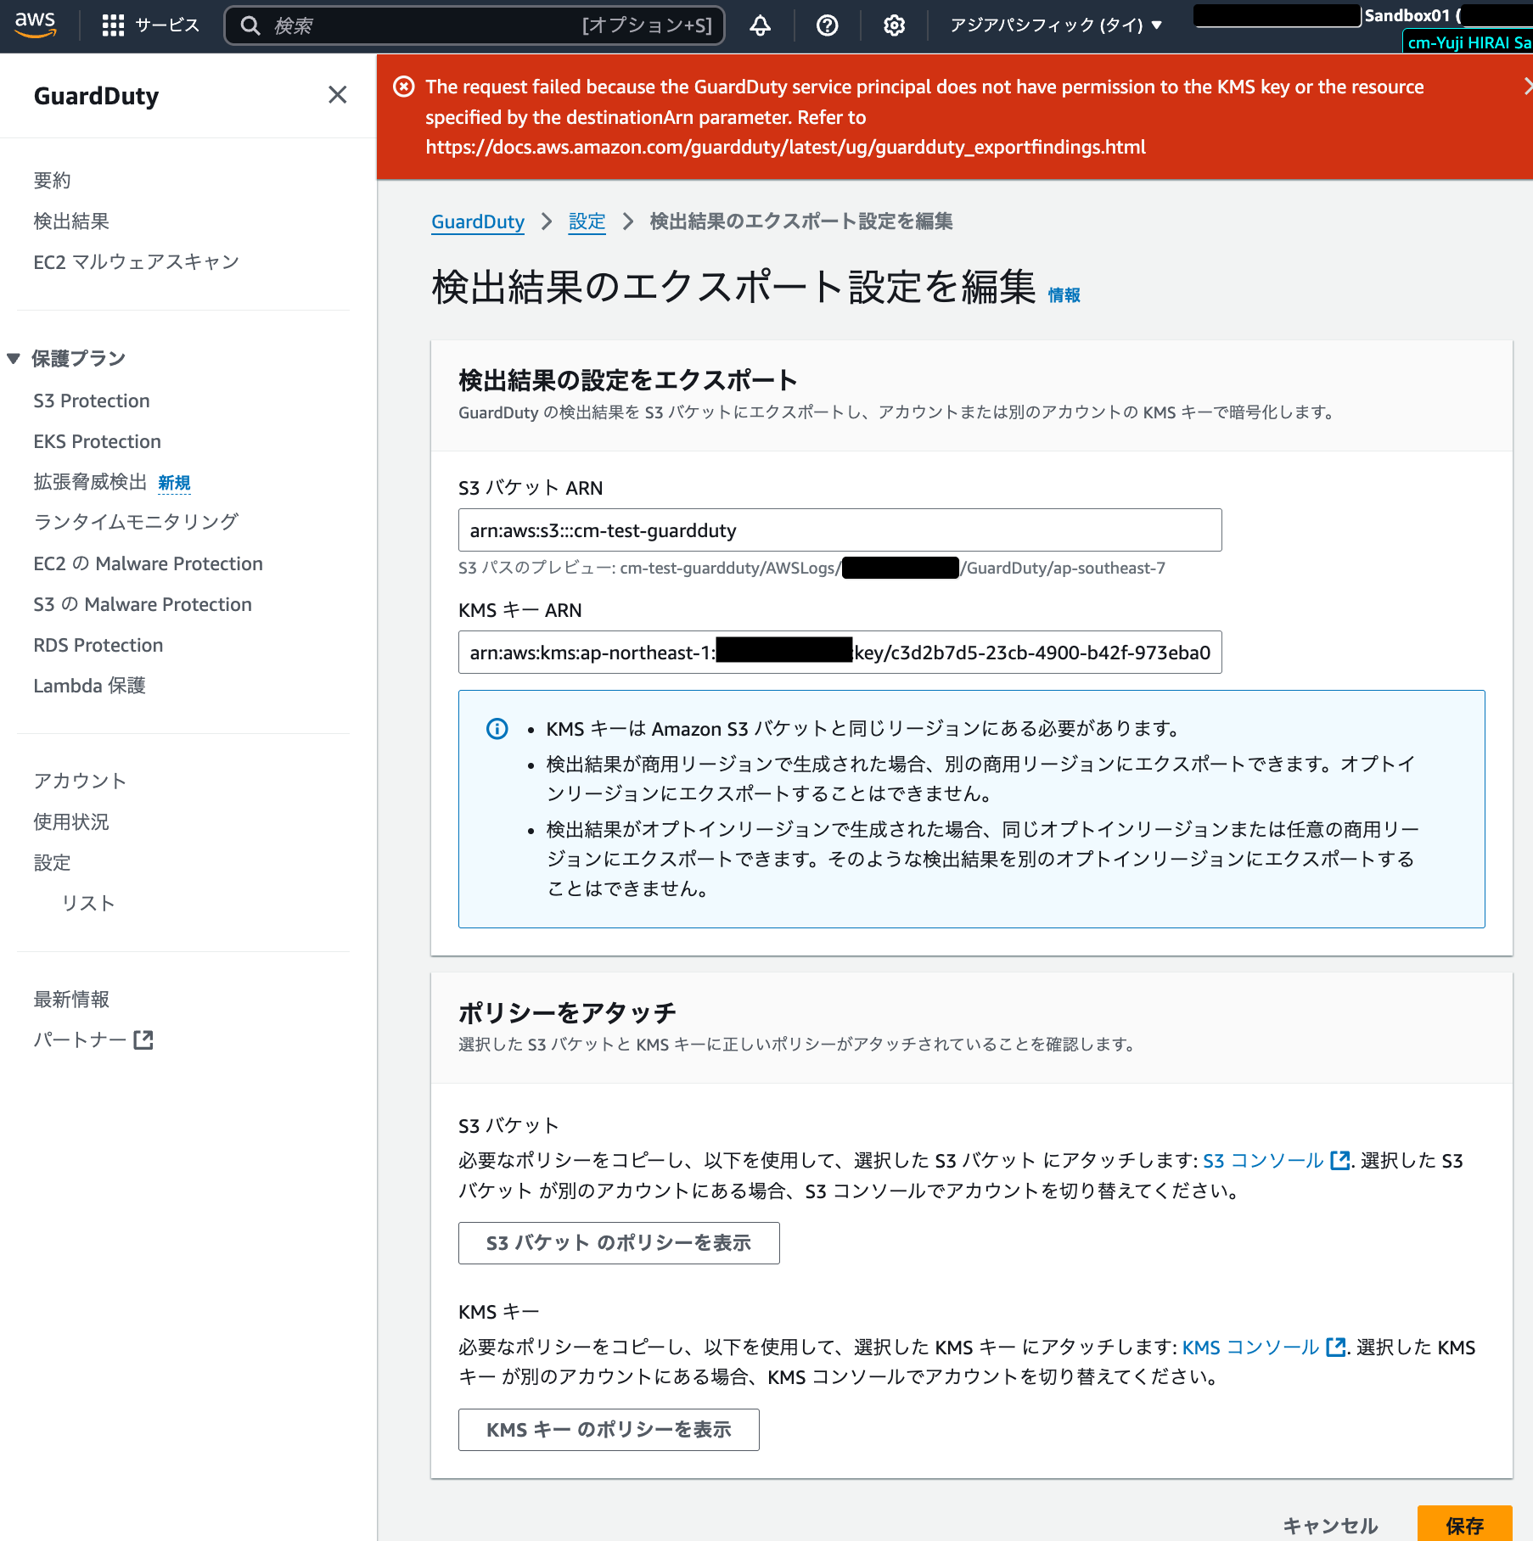Open 設定 in the sidebar

click(x=53, y=862)
